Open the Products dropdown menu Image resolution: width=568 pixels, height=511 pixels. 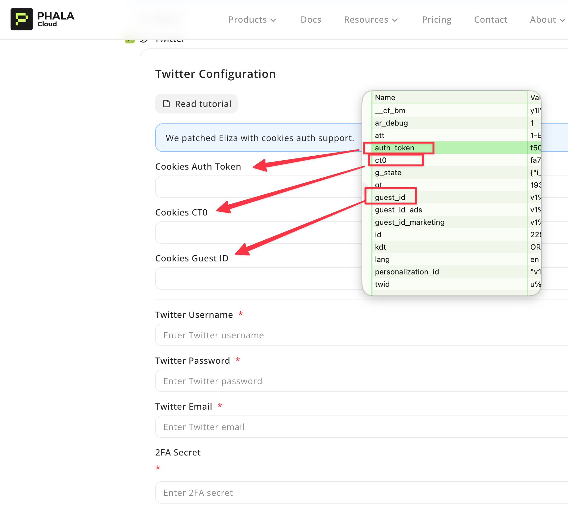coord(252,20)
